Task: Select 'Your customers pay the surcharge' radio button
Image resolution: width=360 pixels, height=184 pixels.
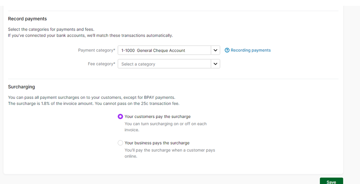Action: 120,116
